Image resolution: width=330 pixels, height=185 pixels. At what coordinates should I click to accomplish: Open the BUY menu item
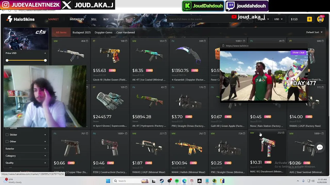(106, 19)
